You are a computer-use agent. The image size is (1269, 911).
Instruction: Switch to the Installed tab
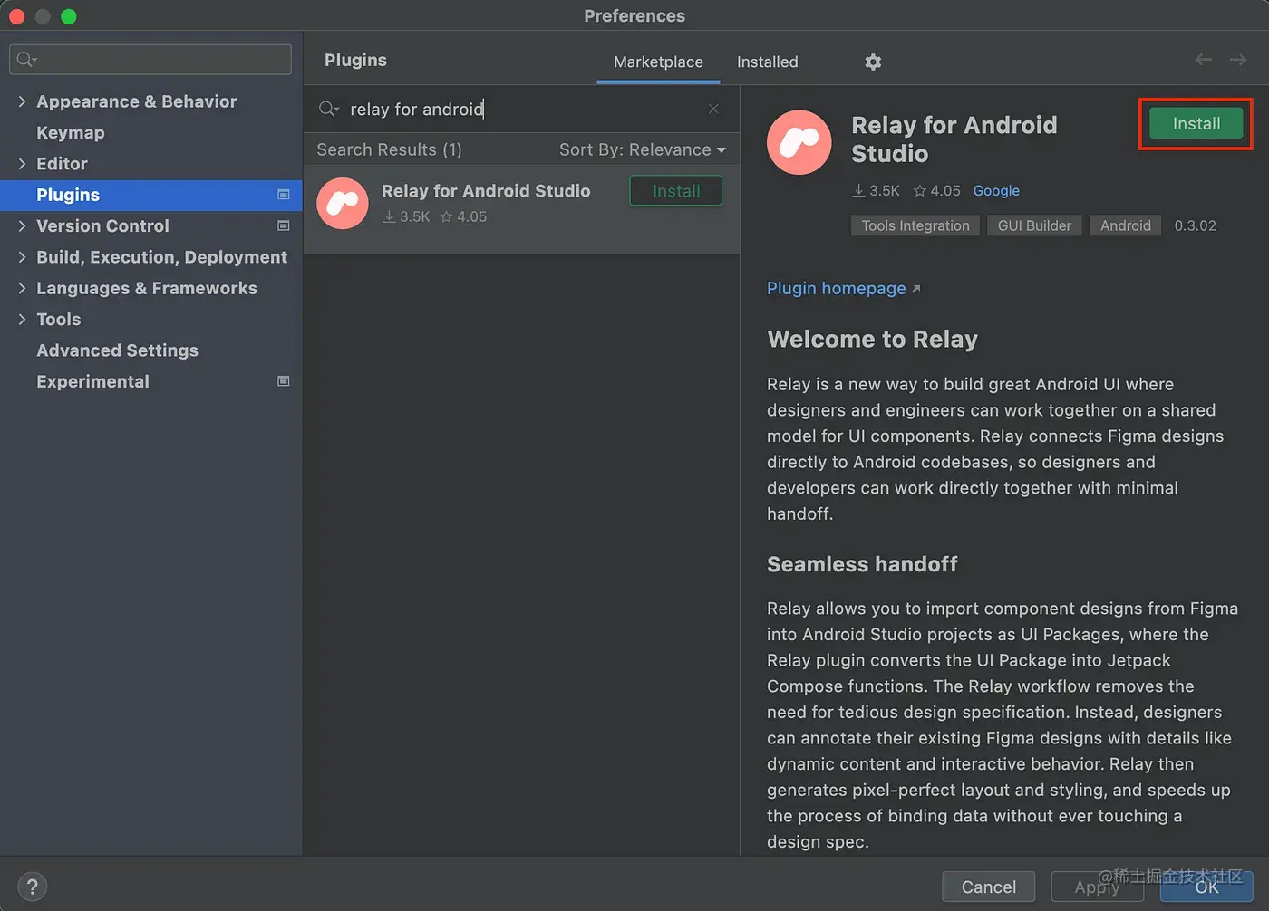[x=767, y=62]
